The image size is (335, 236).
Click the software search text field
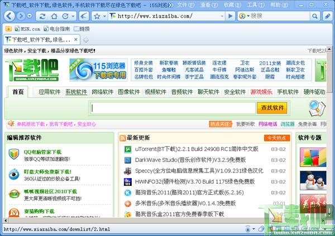tap(173, 108)
